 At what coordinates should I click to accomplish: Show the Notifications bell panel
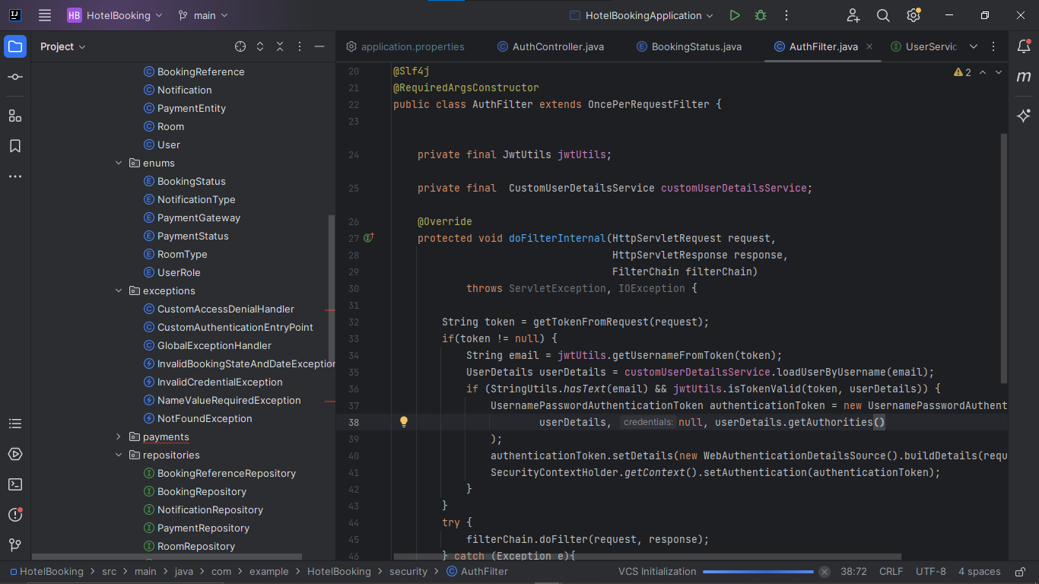click(x=1024, y=46)
